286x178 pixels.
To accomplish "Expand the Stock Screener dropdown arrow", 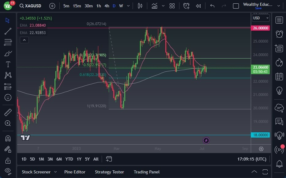I will point(55,172).
